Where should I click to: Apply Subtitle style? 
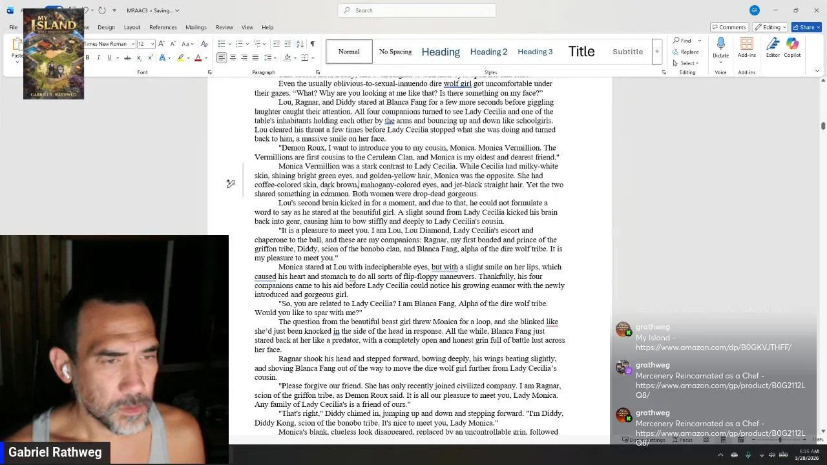pyautogui.click(x=628, y=52)
